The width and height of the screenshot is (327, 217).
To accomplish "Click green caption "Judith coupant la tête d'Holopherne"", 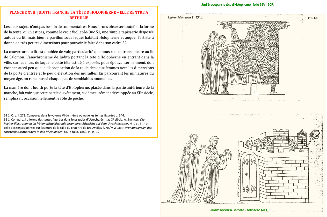I will pyautogui.click(x=237, y=5).
